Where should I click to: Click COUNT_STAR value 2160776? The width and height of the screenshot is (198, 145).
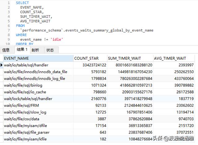click(99, 99)
